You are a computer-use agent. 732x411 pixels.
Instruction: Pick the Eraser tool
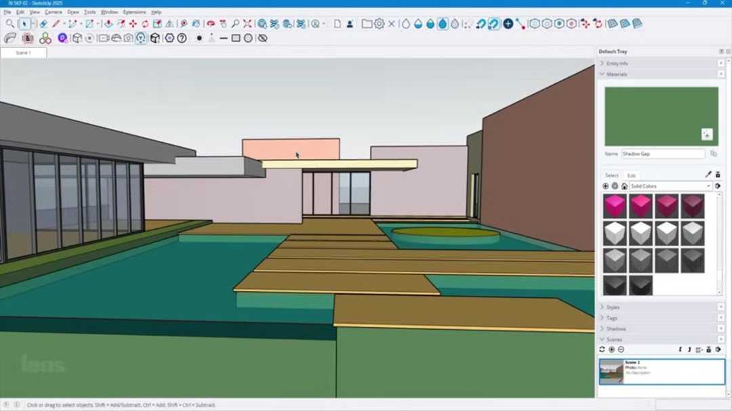(43, 24)
